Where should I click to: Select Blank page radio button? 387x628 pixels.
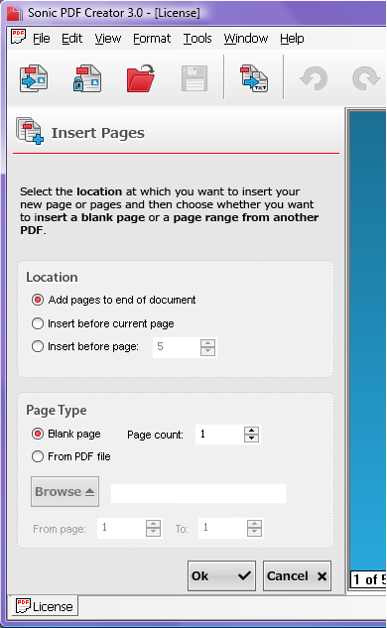[x=38, y=434]
